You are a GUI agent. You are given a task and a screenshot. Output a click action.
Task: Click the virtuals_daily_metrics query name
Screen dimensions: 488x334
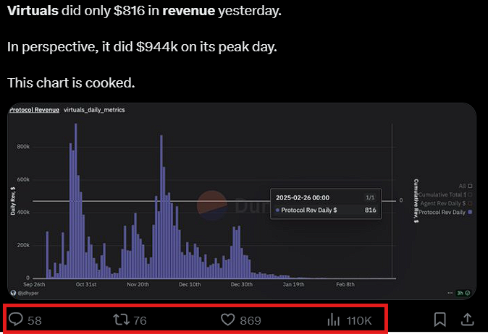[94, 110]
